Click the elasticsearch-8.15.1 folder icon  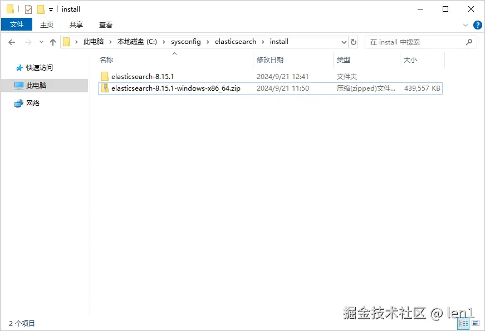[105, 76]
